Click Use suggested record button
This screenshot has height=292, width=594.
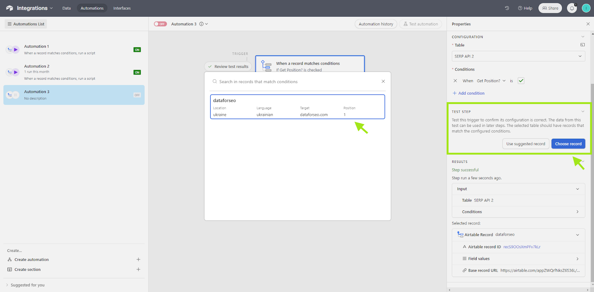pos(525,144)
